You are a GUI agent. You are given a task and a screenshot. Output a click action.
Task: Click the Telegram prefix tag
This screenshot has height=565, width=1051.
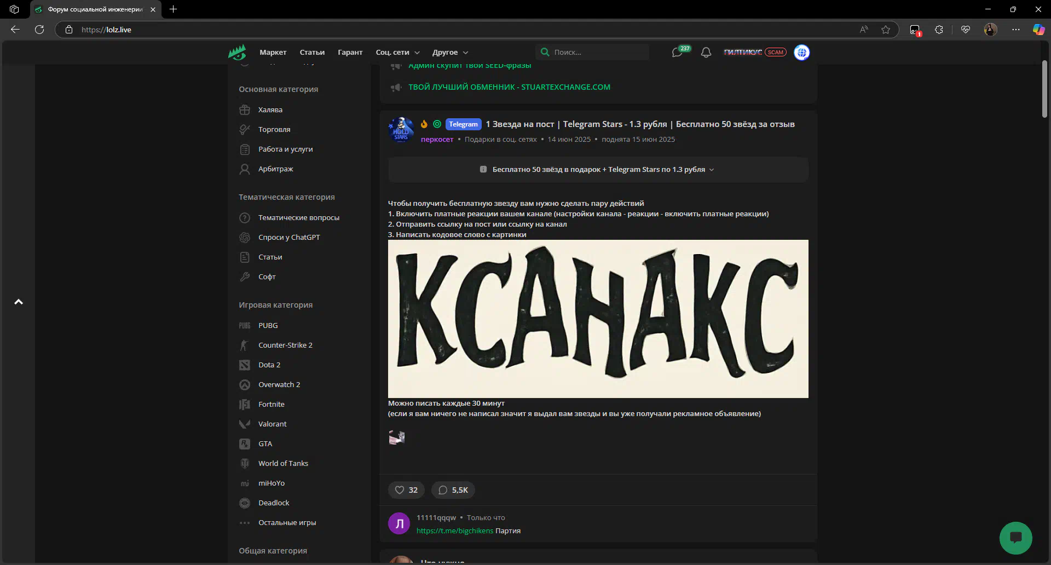[x=464, y=124]
